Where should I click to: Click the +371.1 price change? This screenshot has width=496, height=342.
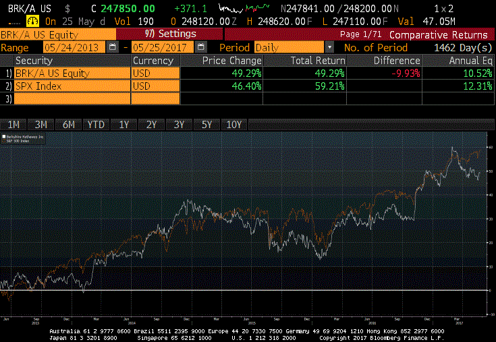coord(191,9)
